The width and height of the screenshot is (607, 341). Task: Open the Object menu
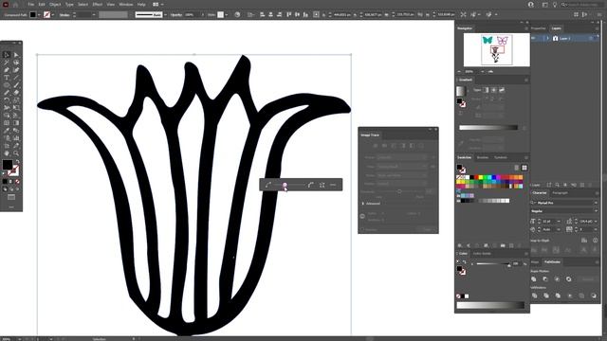(x=55, y=5)
